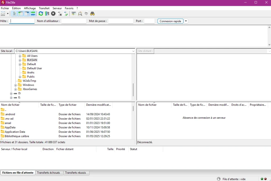Click the Connexion rapide button
The width and height of the screenshot is (271, 181).
click(170, 21)
